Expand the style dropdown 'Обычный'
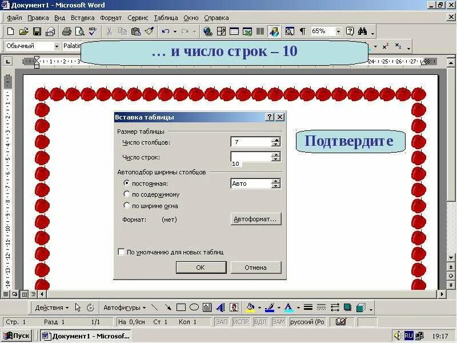Viewport: 457px width, 343px height. click(57, 46)
